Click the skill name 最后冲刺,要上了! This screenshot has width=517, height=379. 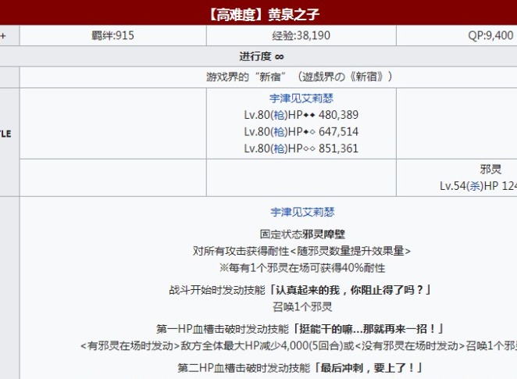(368, 368)
